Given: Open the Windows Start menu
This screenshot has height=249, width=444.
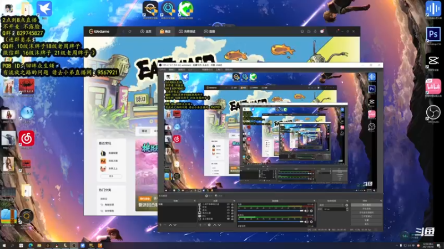Looking at the screenshot, I should point(4,246).
